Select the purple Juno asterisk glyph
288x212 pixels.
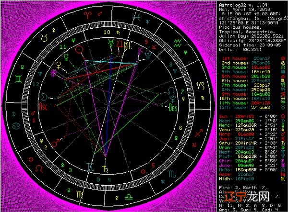coord(53,73)
